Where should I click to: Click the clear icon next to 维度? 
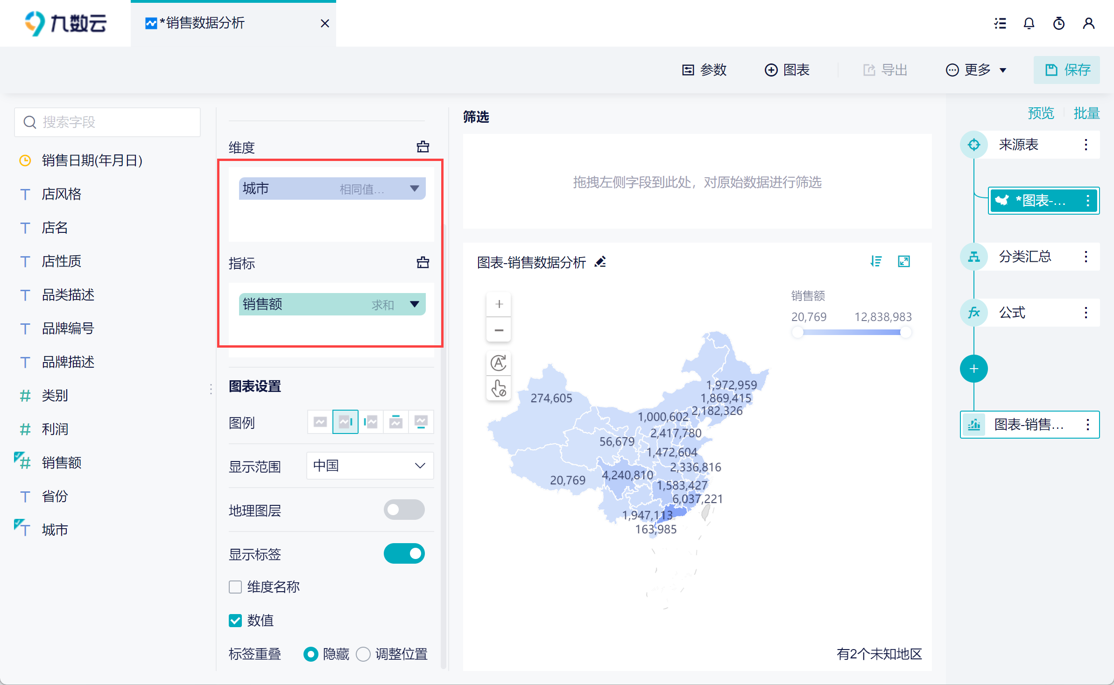(423, 147)
